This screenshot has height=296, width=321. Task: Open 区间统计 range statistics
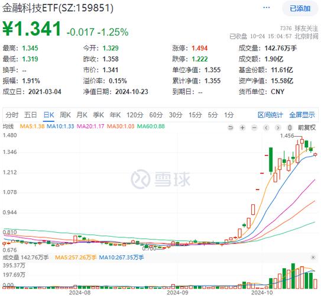point(270,115)
